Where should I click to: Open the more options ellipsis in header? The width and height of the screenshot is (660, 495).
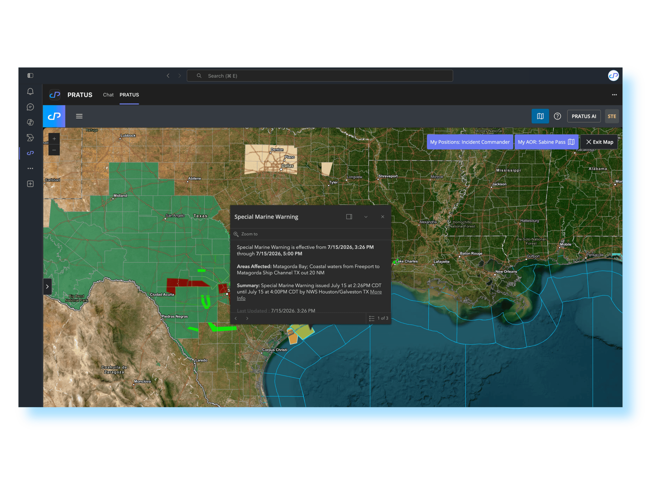[x=614, y=95]
